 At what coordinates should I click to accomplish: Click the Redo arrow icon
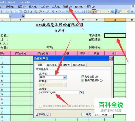pos(60,12)
